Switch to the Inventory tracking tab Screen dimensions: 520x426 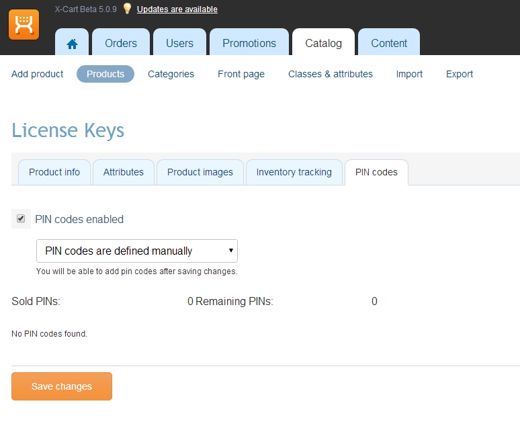tap(294, 172)
